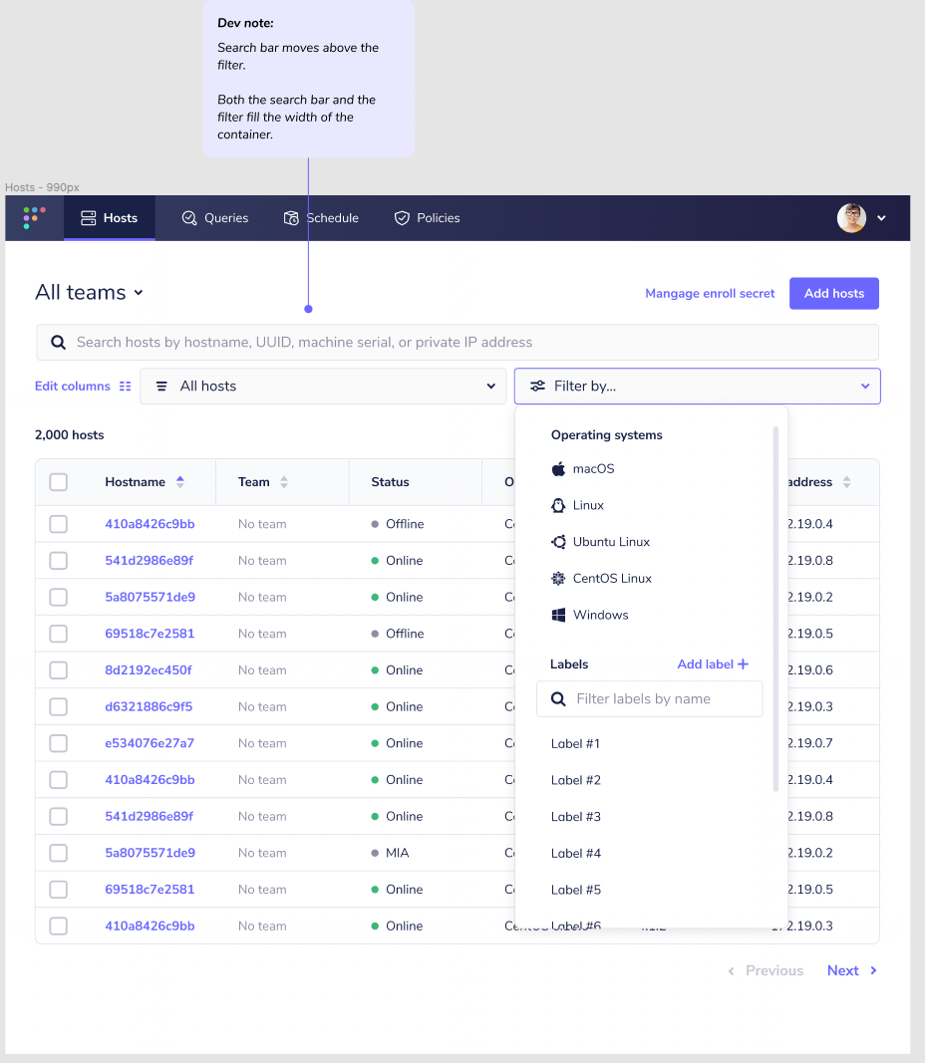Screen dimensions: 925x1063
Task: Open host e534076e27a7 link
Action: (150, 743)
